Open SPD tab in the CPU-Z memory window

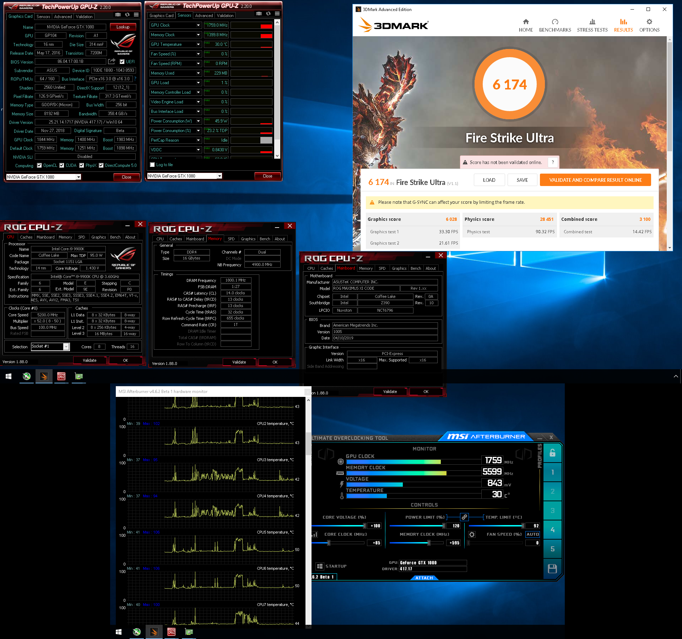[x=231, y=239]
